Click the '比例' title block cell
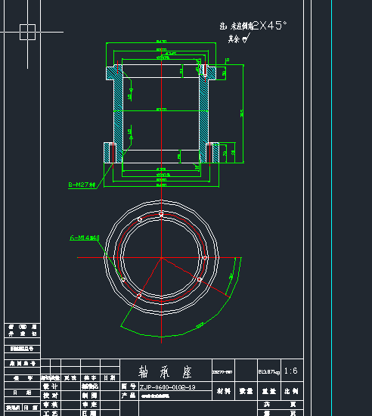 (x=291, y=391)
